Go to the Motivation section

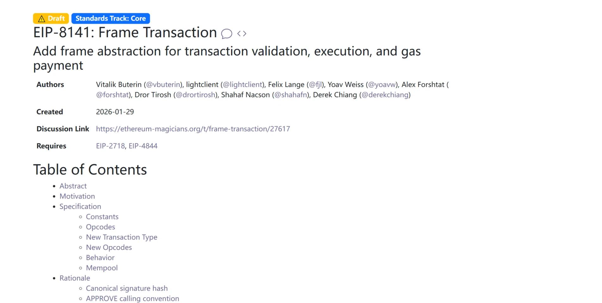77,196
